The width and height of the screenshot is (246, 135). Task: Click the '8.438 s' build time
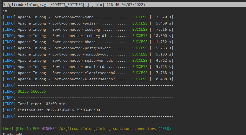point(163,79)
